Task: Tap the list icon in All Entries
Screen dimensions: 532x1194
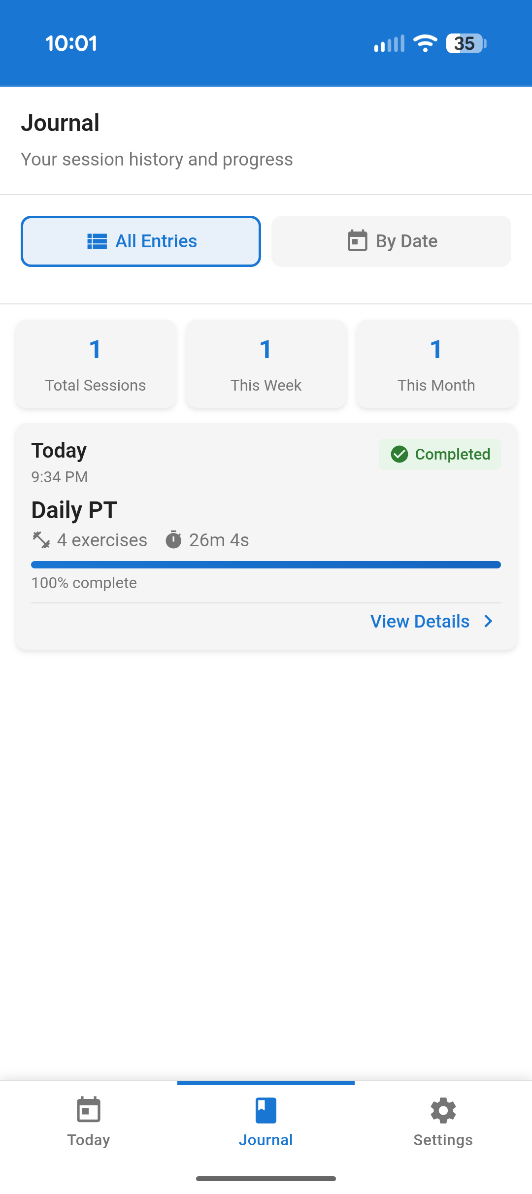Action: click(97, 241)
